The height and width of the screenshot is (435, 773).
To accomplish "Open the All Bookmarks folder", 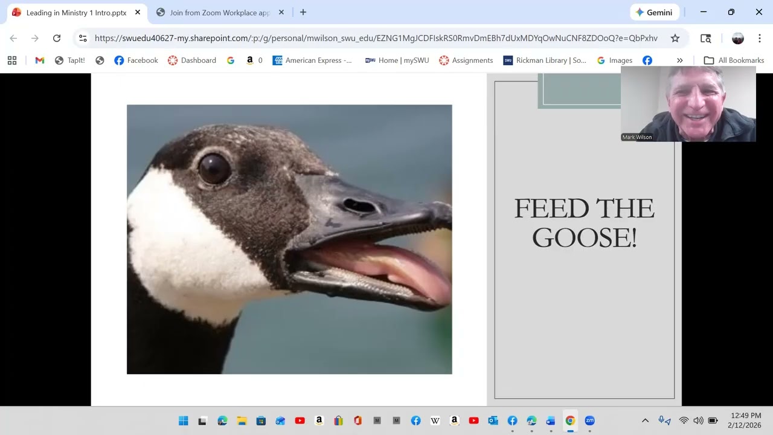I will [x=734, y=60].
